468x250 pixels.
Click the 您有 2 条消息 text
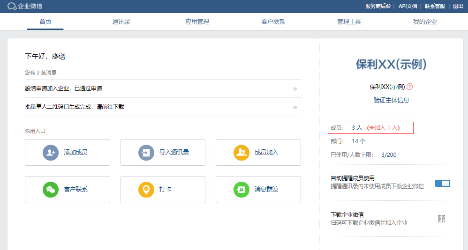pyautogui.click(x=41, y=73)
